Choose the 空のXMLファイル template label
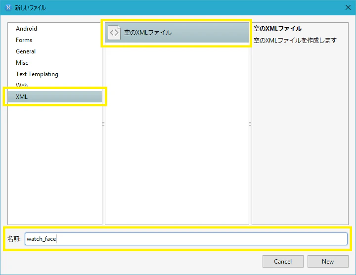 [148, 33]
